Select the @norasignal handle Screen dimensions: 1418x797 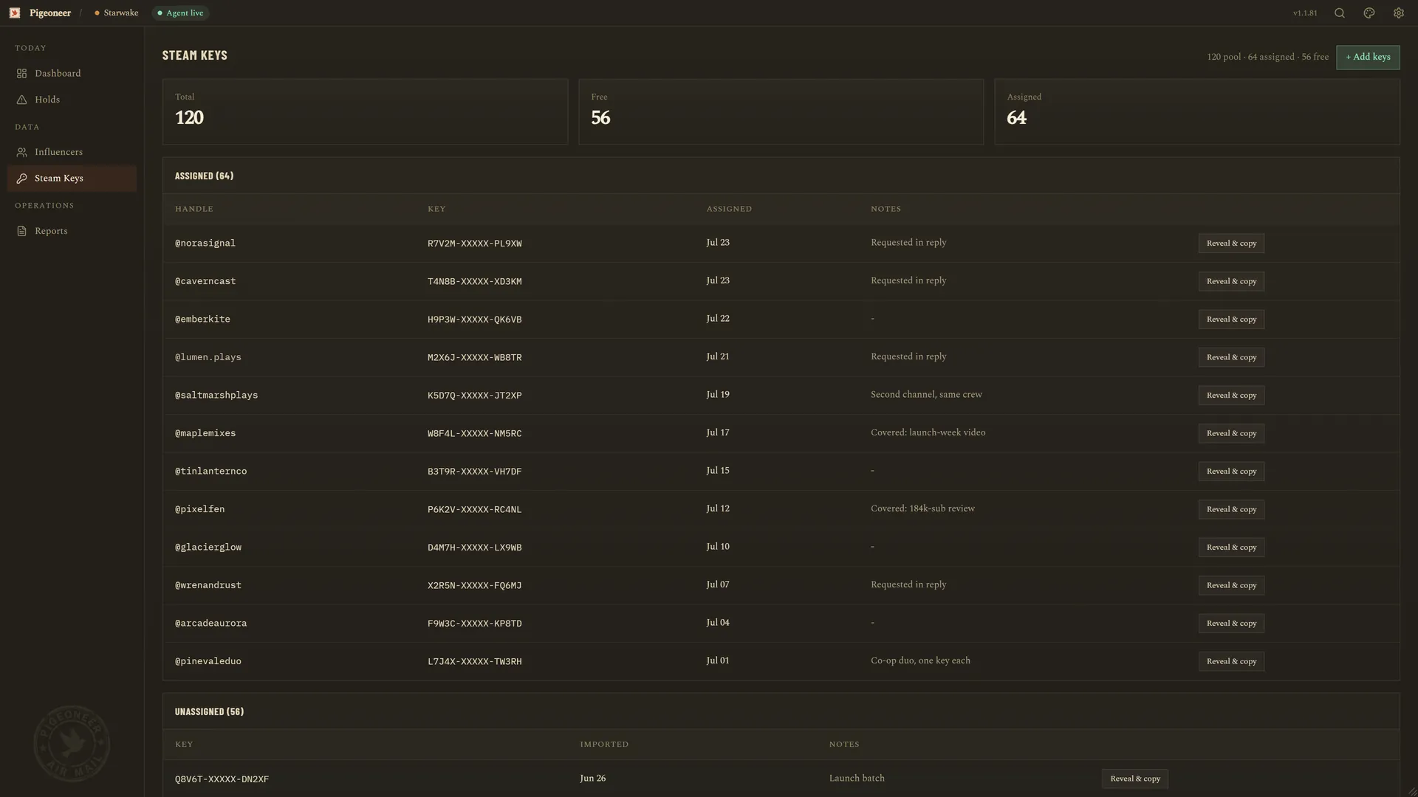(205, 244)
